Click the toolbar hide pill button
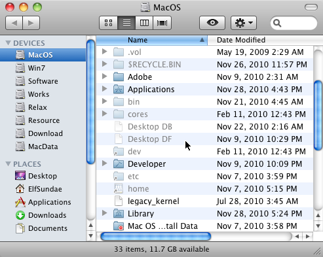Image resolution: width=323 pixels, height=257 pixels. tap(311, 7)
